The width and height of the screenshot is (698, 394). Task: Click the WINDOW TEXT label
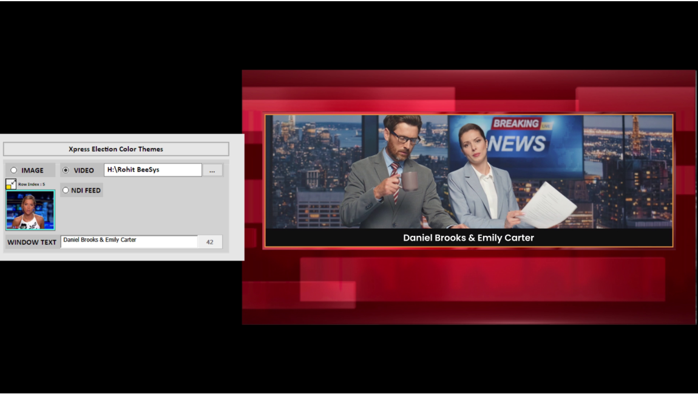pos(32,242)
